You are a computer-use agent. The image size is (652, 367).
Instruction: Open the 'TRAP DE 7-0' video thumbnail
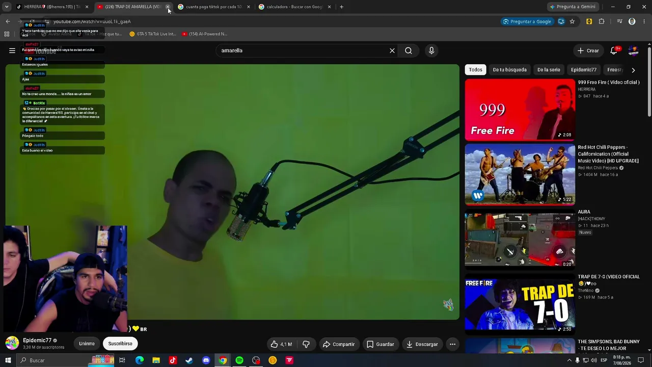(x=520, y=304)
